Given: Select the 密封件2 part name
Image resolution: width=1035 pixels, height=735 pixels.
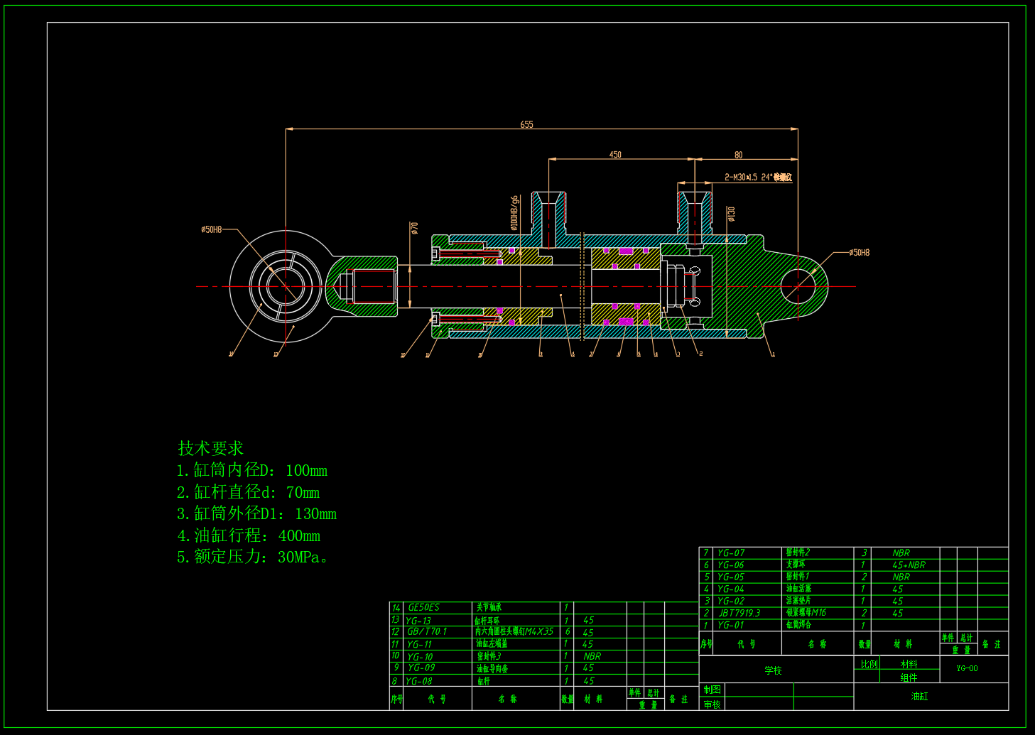Looking at the screenshot, I should point(798,552).
